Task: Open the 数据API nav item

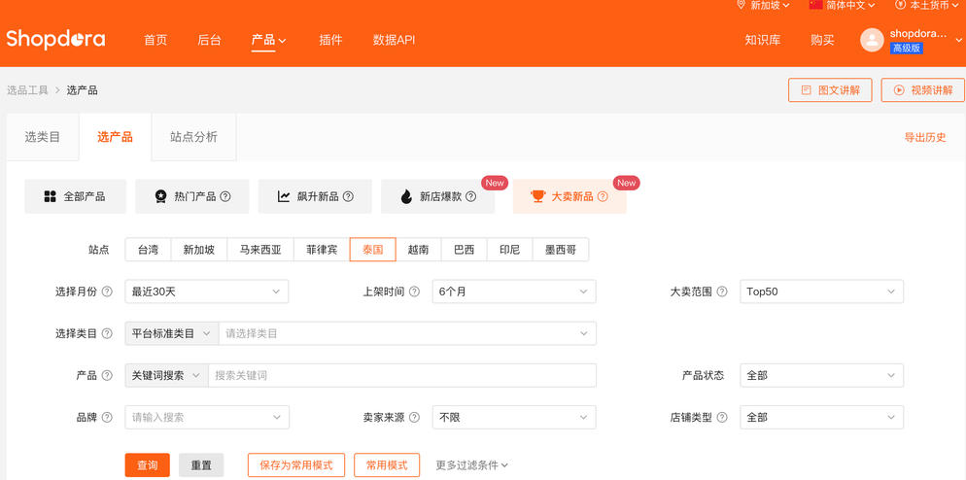Action: [394, 40]
